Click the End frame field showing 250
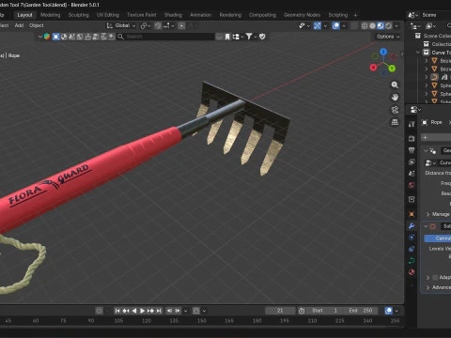 (x=361, y=311)
